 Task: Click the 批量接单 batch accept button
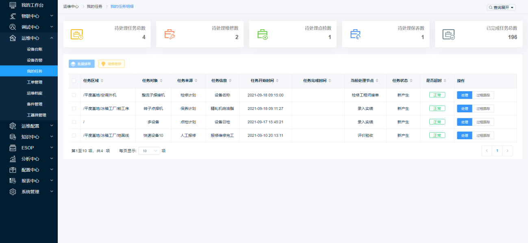[x=82, y=64]
